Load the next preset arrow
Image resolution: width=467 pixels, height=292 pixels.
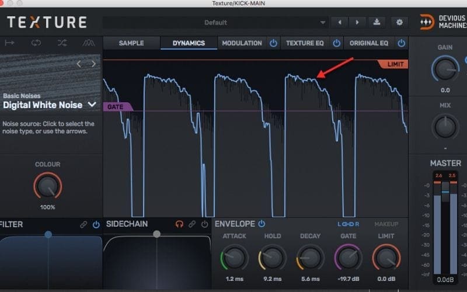[x=357, y=22]
